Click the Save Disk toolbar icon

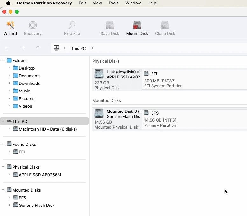point(110,25)
